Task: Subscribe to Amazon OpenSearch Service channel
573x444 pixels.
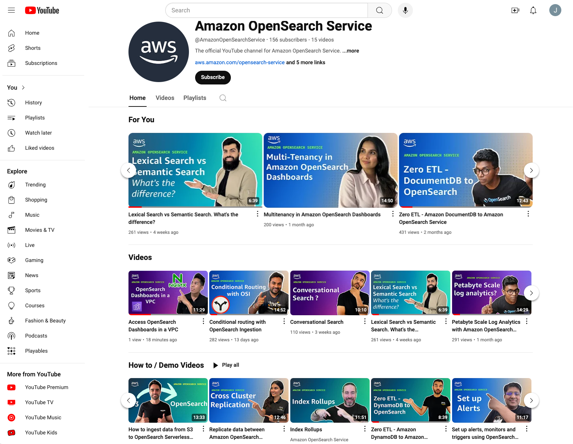Action: pyautogui.click(x=213, y=77)
